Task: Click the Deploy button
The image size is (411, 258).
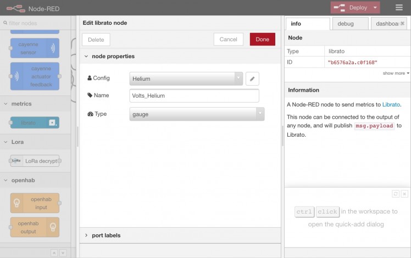Action: click(x=351, y=8)
